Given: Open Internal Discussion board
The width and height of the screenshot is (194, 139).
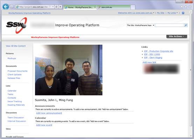Looking at the screenshot, I should click(17, 121).
